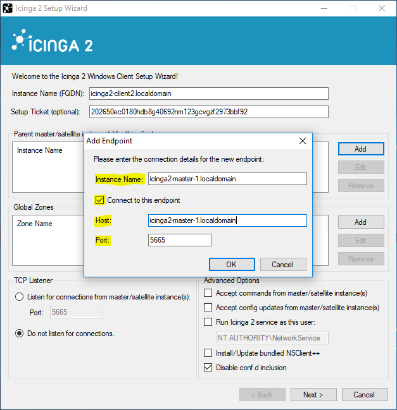The height and width of the screenshot is (410, 397).
Task: Click the Icinga app icon in title bar
Action: click(8, 8)
